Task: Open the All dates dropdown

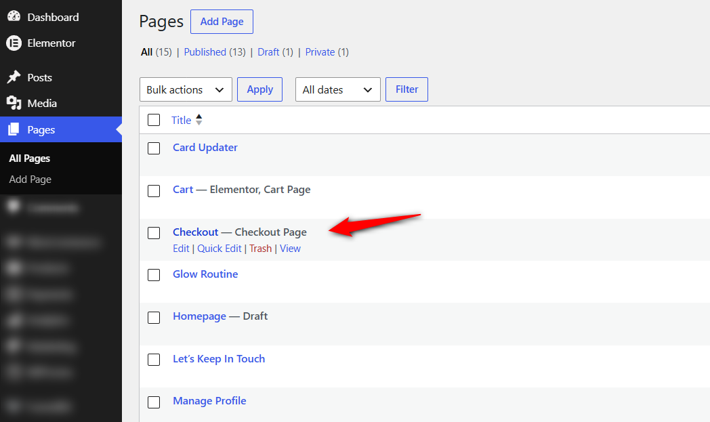Action: pos(338,89)
